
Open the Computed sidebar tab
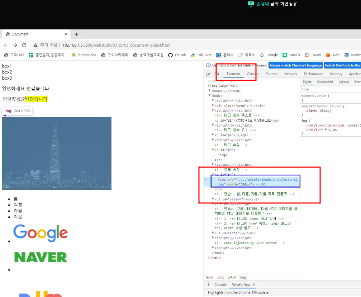point(325,81)
